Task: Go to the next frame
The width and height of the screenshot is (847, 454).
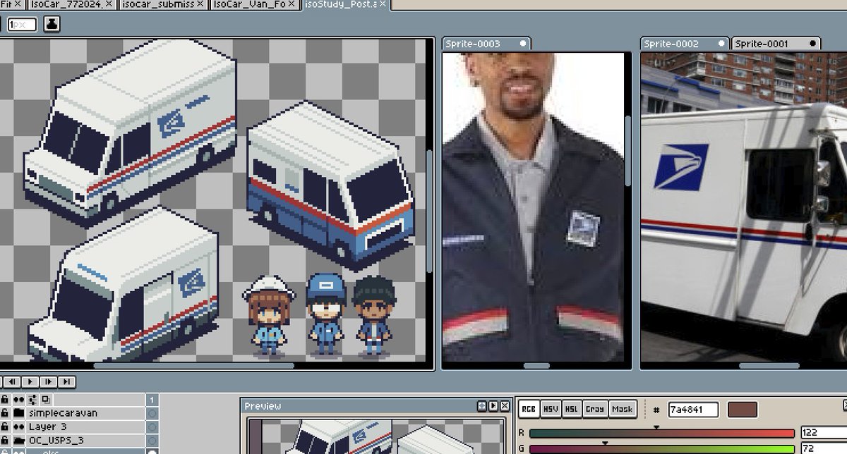Action: (48, 381)
